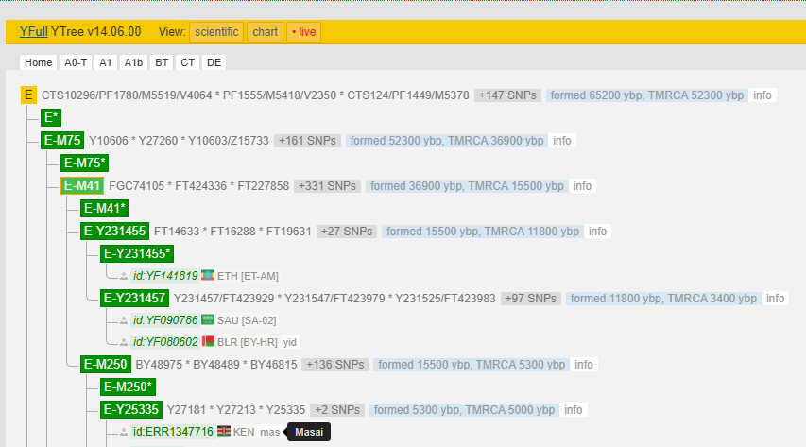The height and width of the screenshot is (447, 806).
Task: Expand the +161 SNPs list for E-M75
Action: click(307, 141)
